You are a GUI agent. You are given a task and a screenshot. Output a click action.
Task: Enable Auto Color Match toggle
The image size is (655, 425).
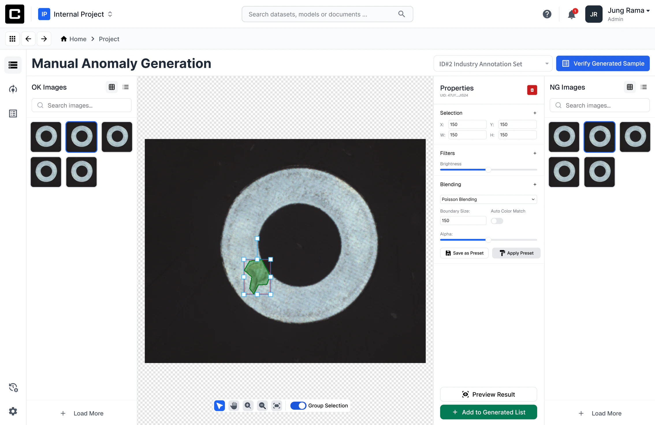point(497,221)
